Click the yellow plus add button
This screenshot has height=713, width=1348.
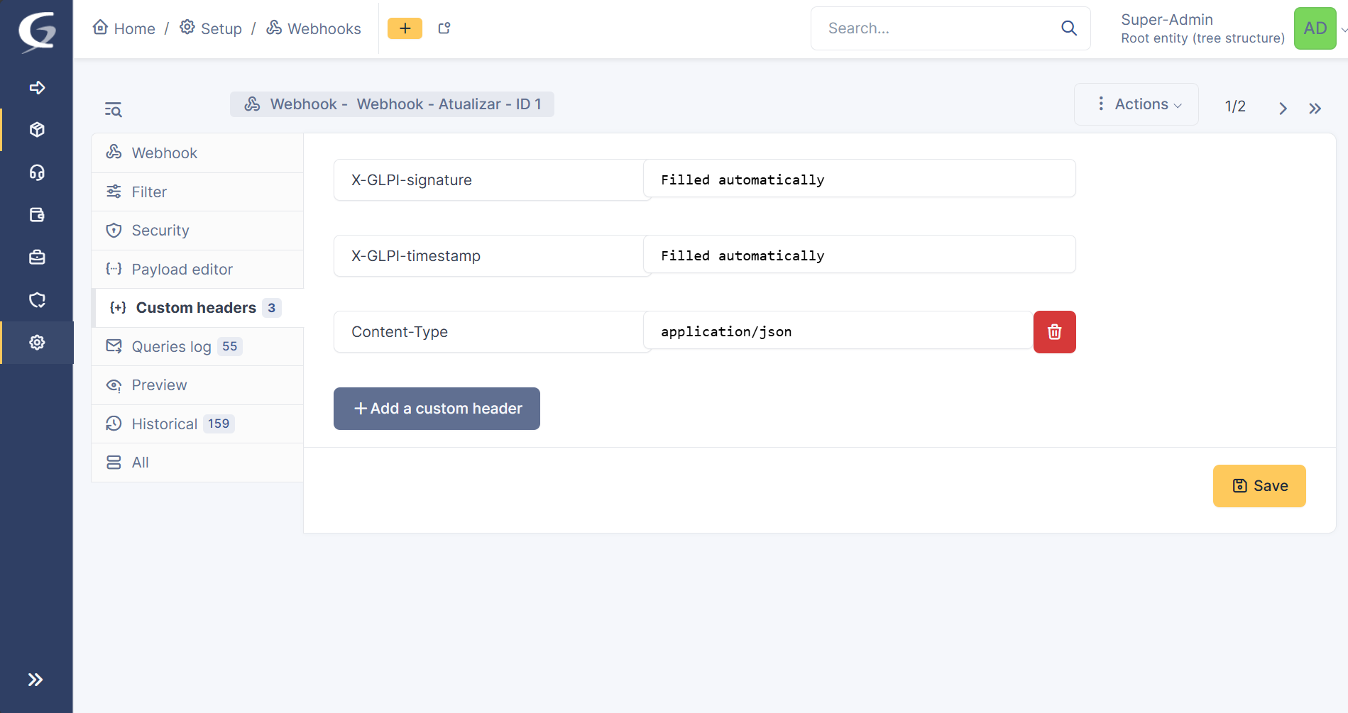click(405, 28)
